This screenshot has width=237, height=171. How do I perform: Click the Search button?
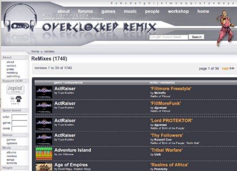point(196,37)
